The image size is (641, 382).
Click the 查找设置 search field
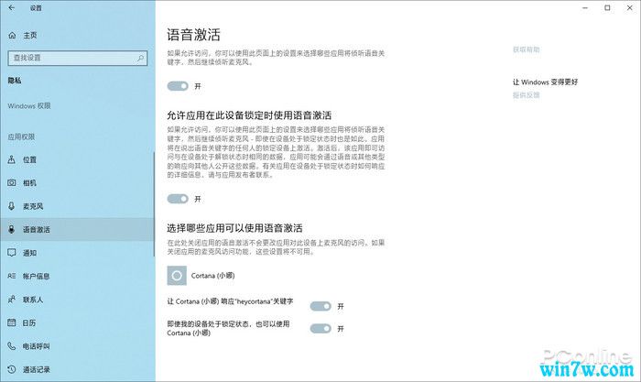coord(78,58)
